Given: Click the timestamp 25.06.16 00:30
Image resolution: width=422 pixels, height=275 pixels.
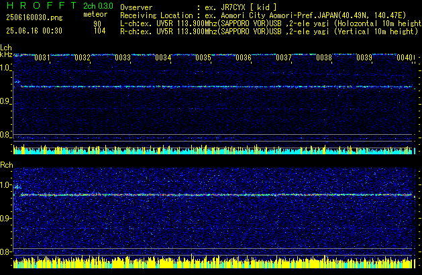Looking at the screenshot, I should click(34, 31).
